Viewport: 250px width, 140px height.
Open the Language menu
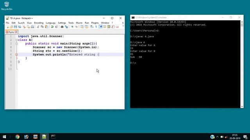51,23
